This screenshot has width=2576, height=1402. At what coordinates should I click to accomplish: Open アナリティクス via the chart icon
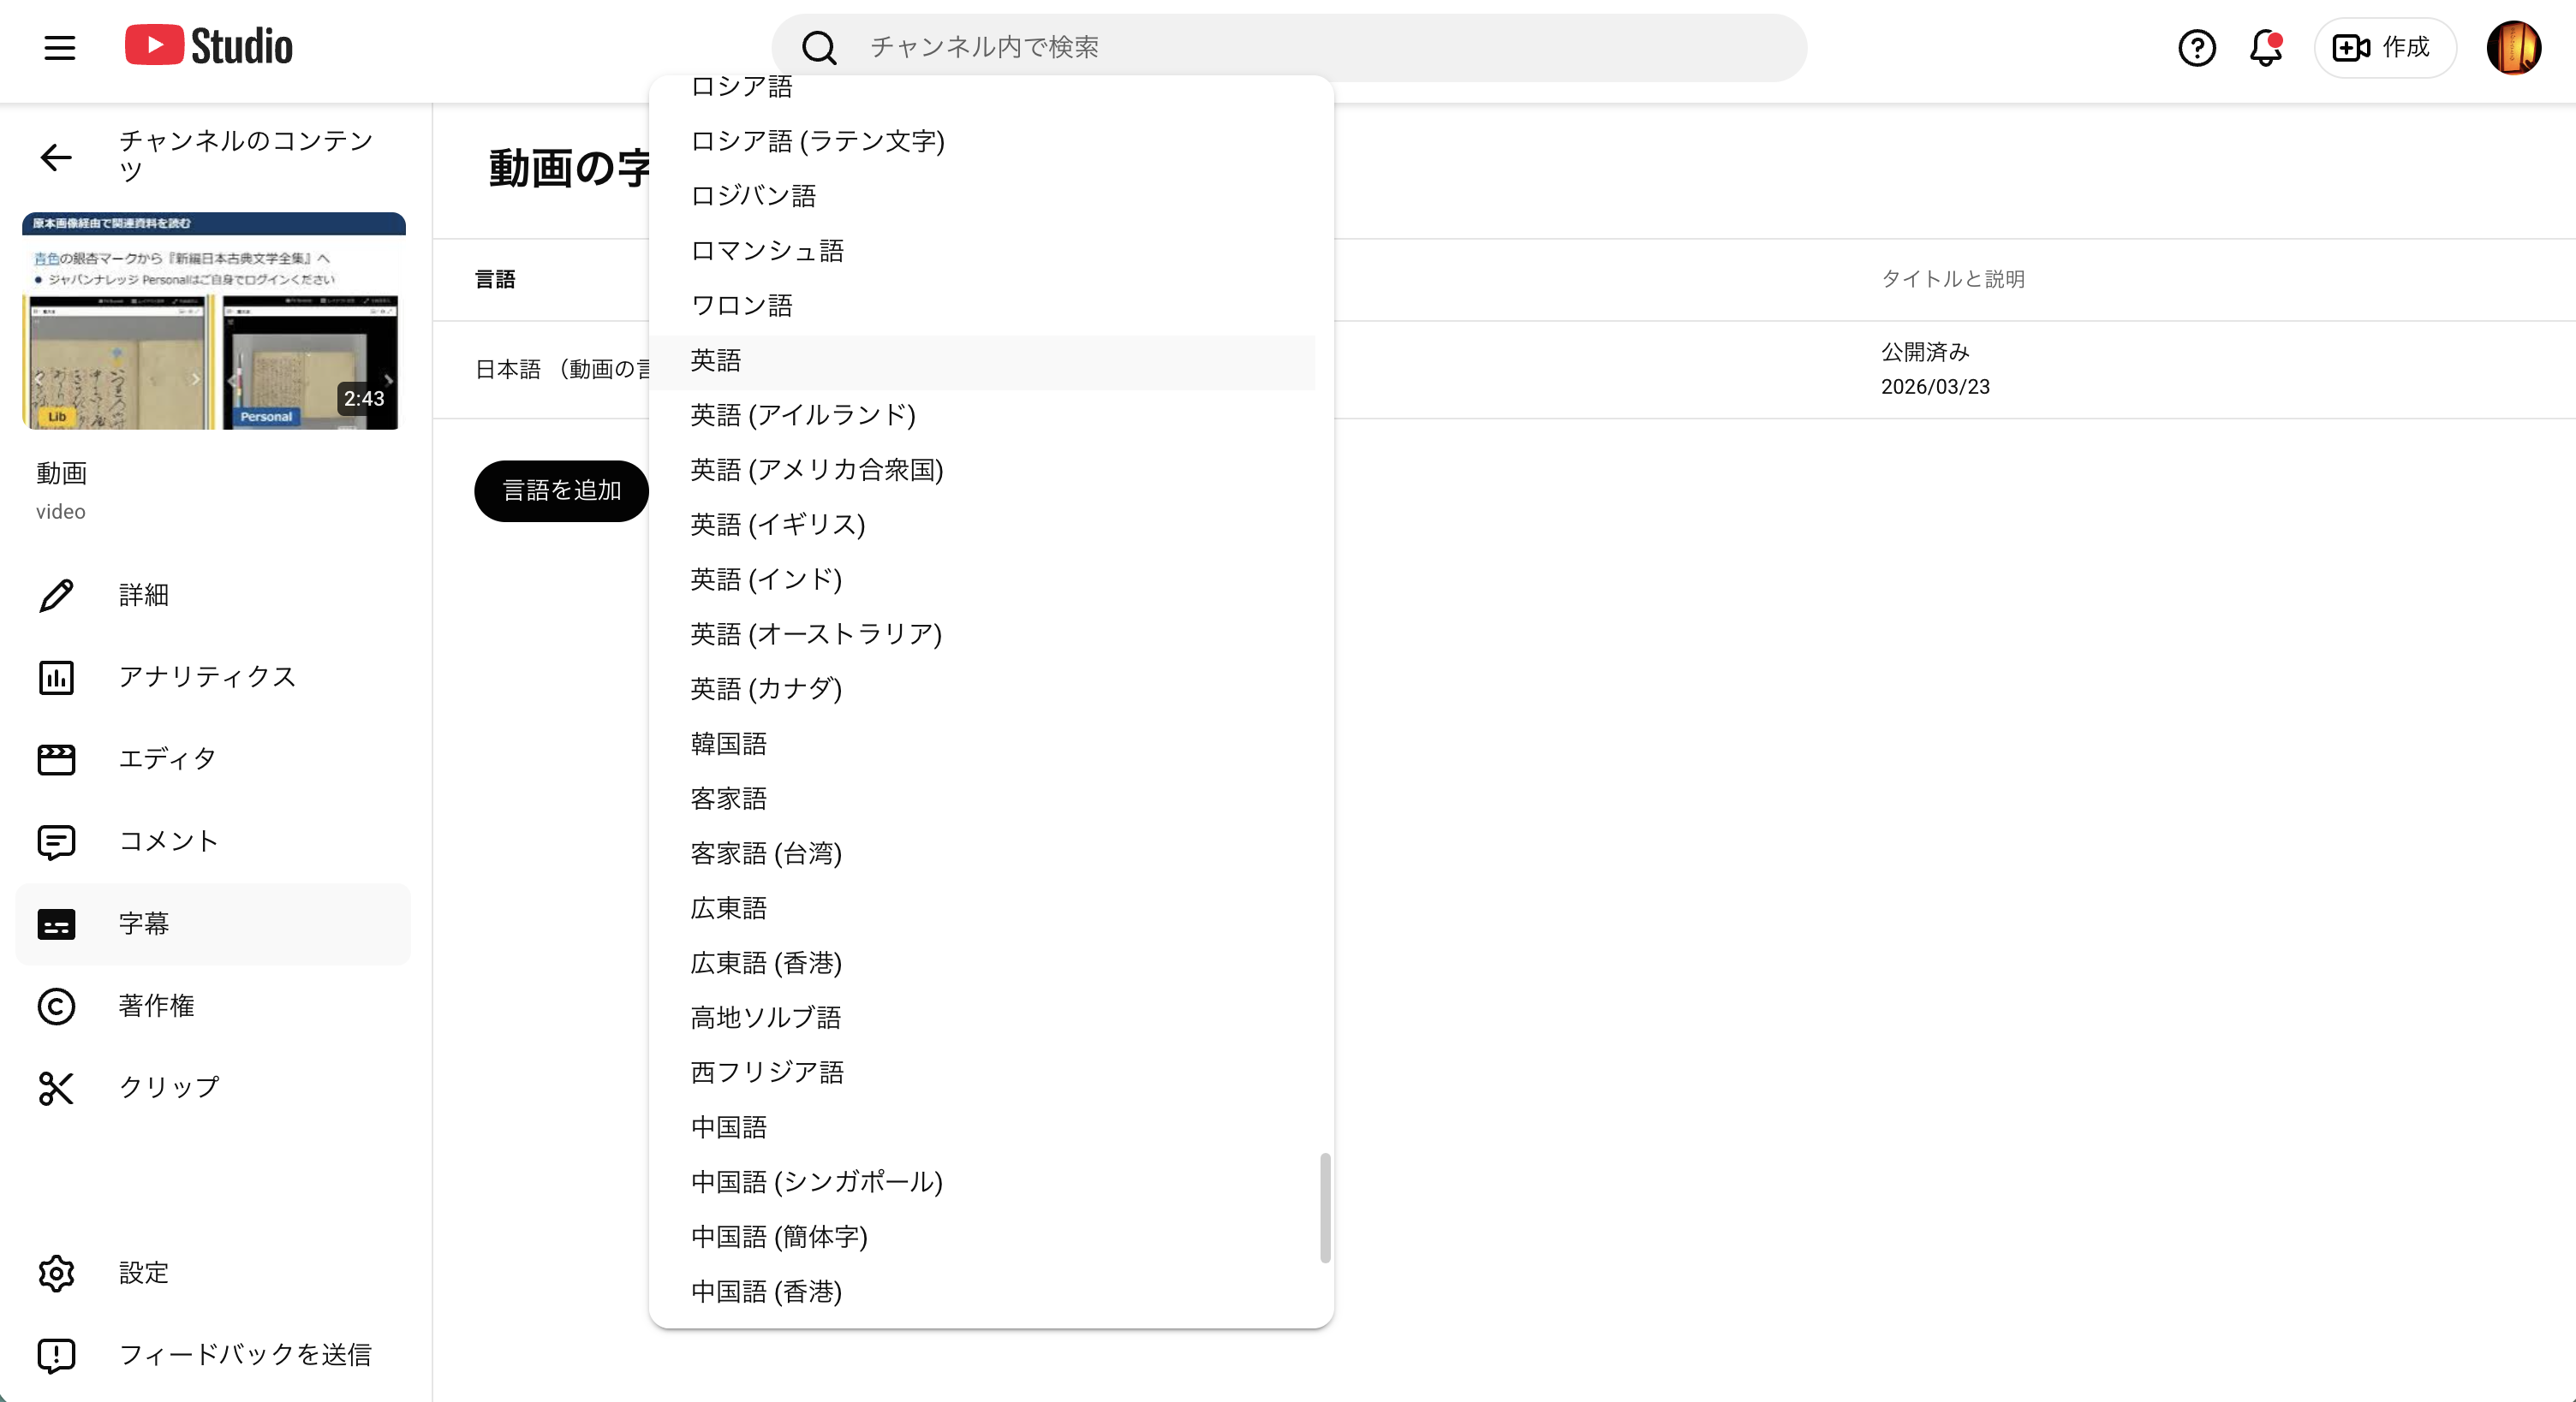57,678
